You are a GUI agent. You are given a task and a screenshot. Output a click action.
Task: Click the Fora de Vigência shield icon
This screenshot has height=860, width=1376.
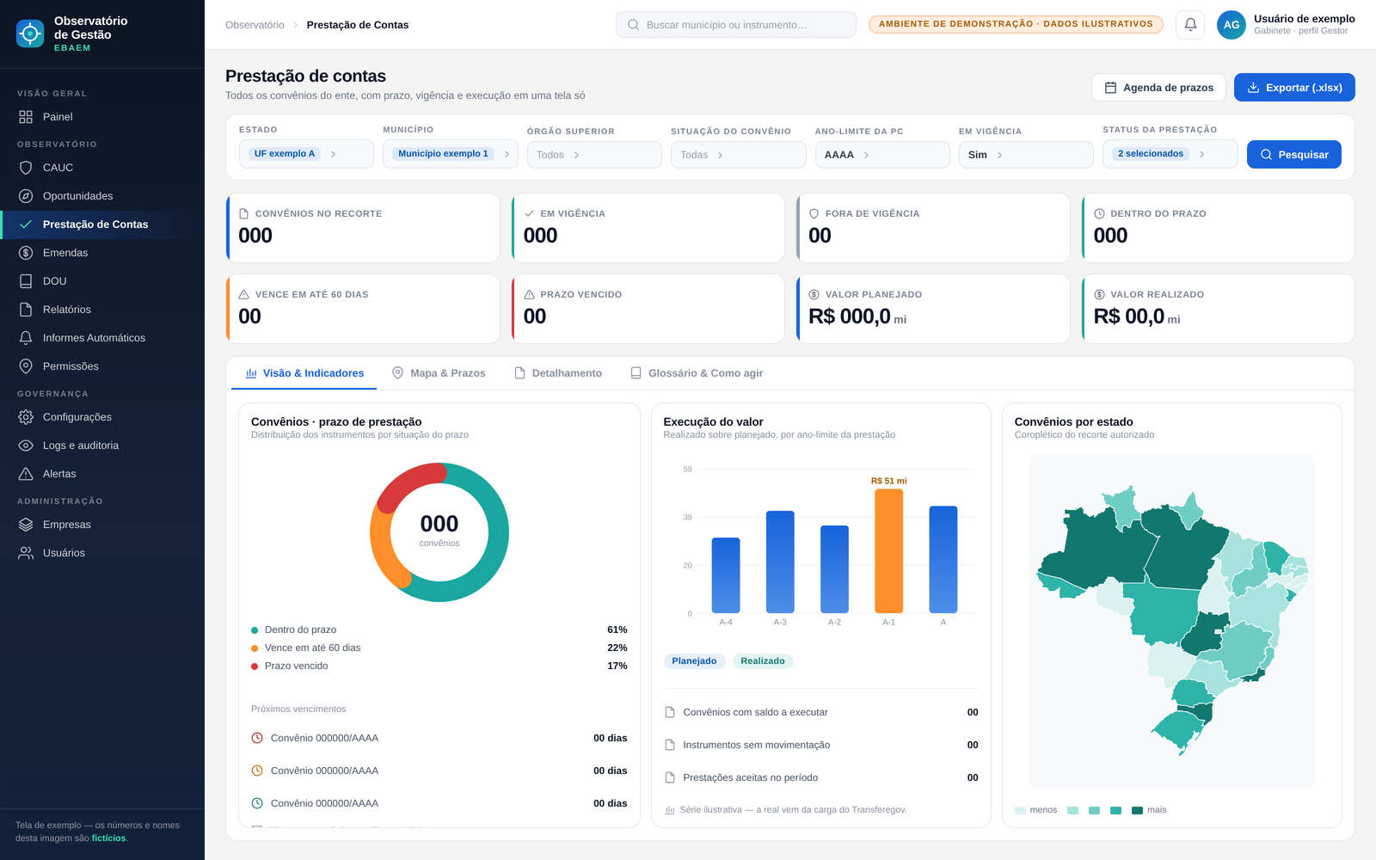814,213
